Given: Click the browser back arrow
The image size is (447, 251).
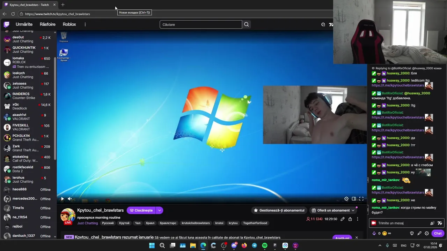Looking at the screenshot, I should click(4, 14).
